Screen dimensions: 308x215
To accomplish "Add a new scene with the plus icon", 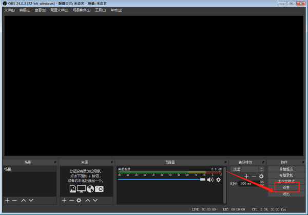I will 7,201.
